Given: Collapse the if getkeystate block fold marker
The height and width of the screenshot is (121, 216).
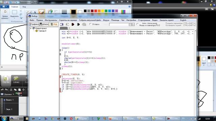Looking at the screenshot, I should pyautogui.click(x=60, y=54).
